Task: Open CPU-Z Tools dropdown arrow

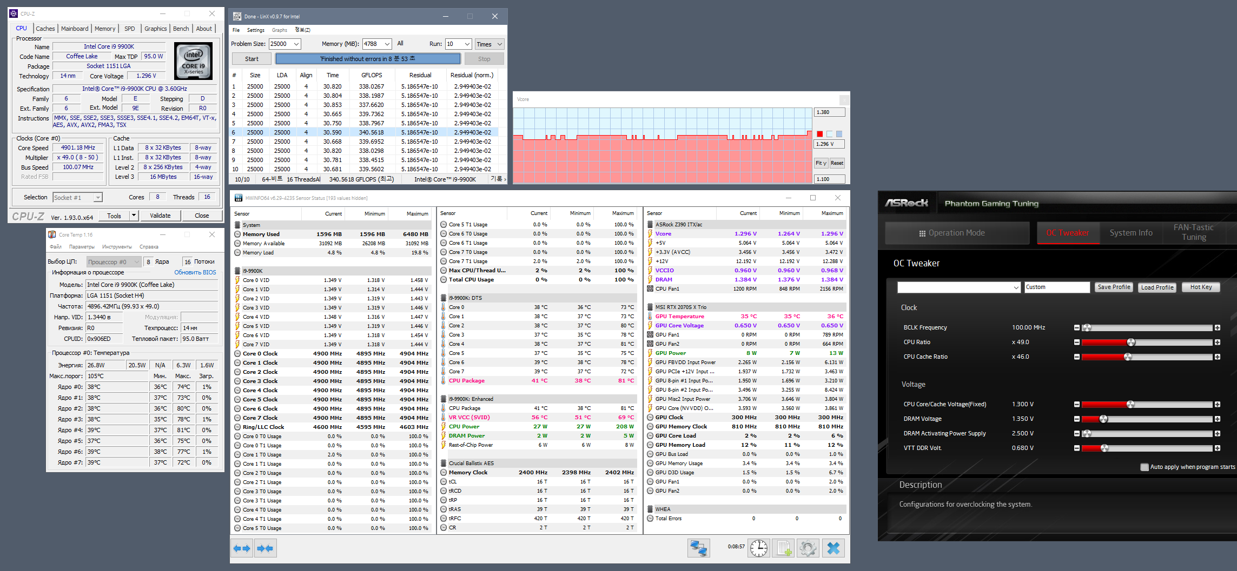Action: (134, 216)
